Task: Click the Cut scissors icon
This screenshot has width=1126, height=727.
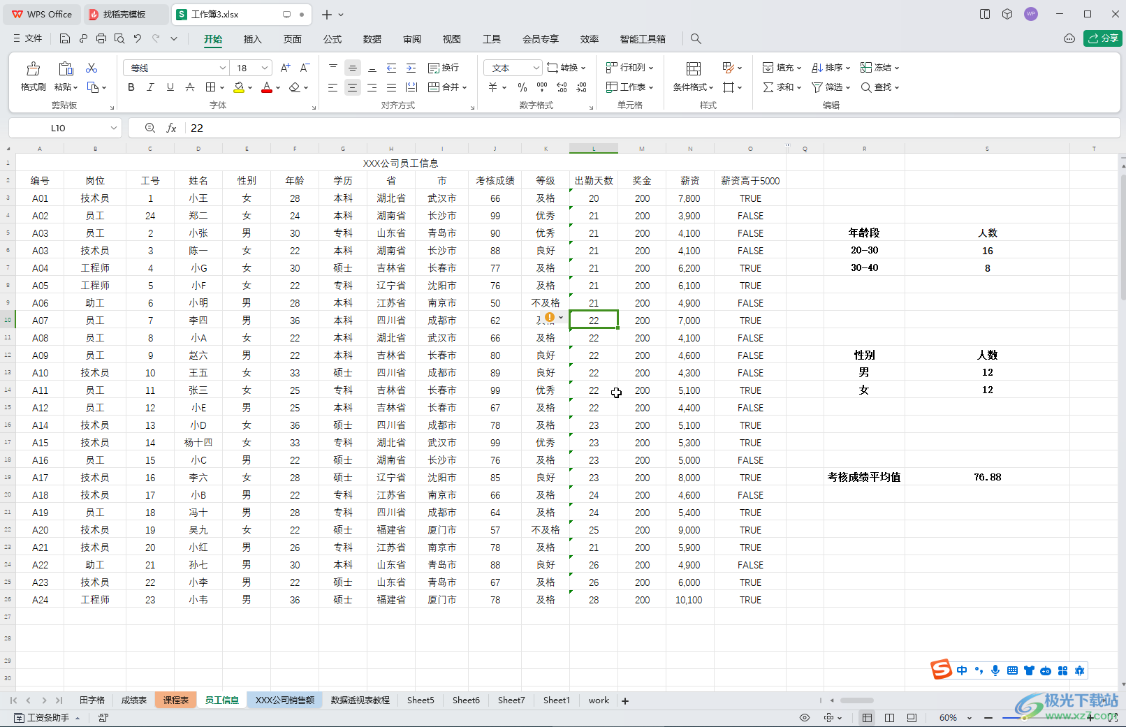Action: [x=92, y=68]
